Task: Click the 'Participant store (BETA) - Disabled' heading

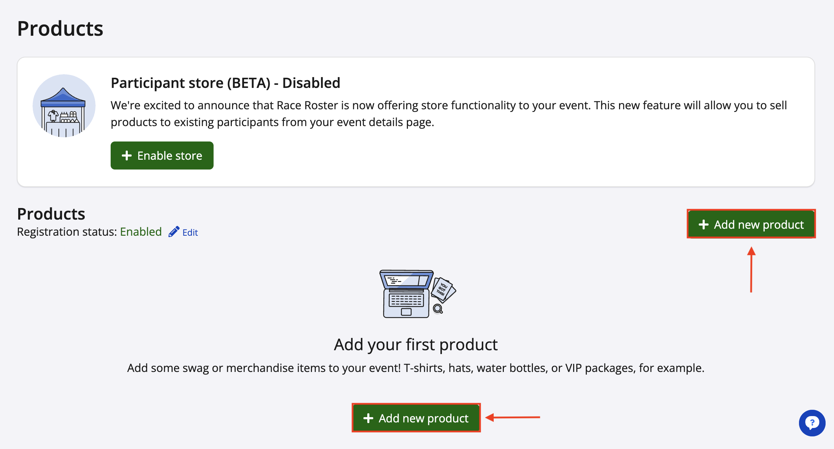Action: [225, 83]
